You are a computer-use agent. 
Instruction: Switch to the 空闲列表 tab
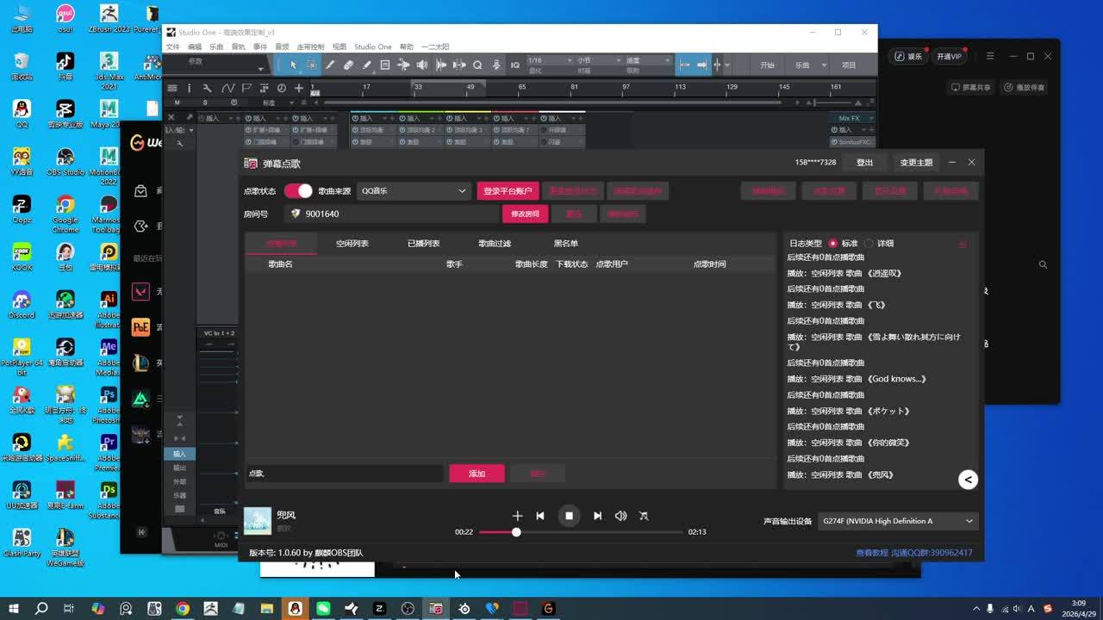click(x=352, y=244)
